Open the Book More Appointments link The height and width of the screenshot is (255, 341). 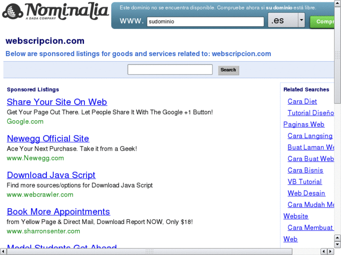point(58,211)
